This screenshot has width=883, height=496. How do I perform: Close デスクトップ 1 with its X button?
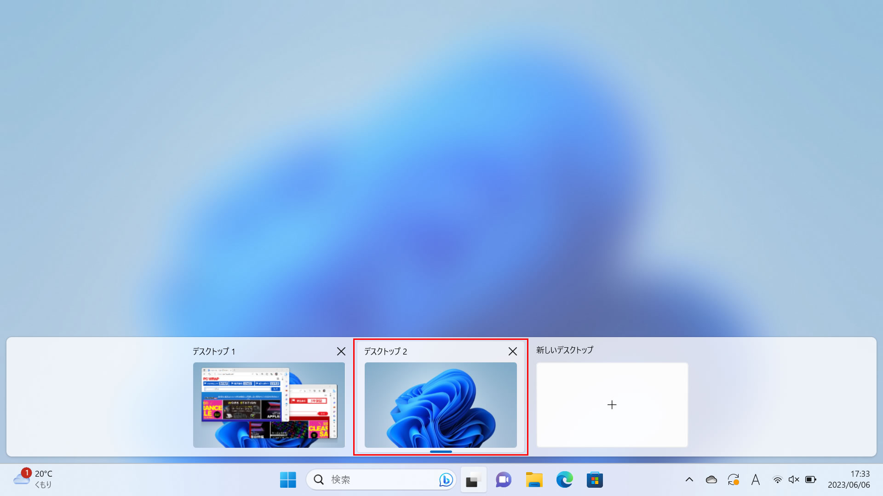[x=341, y=351]
